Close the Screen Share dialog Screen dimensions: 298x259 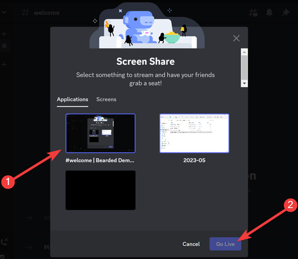236,38
